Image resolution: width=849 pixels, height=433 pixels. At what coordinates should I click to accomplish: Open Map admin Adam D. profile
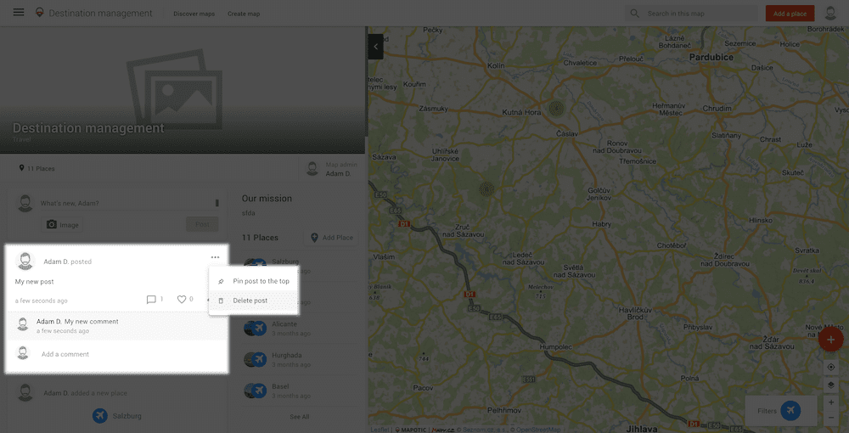click(x=329, y=169)
